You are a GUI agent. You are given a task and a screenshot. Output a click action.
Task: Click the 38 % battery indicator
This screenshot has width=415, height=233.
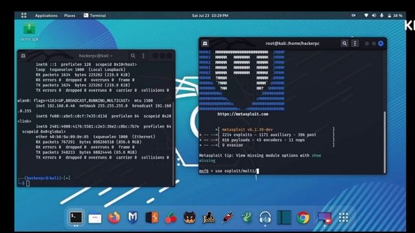395,16
